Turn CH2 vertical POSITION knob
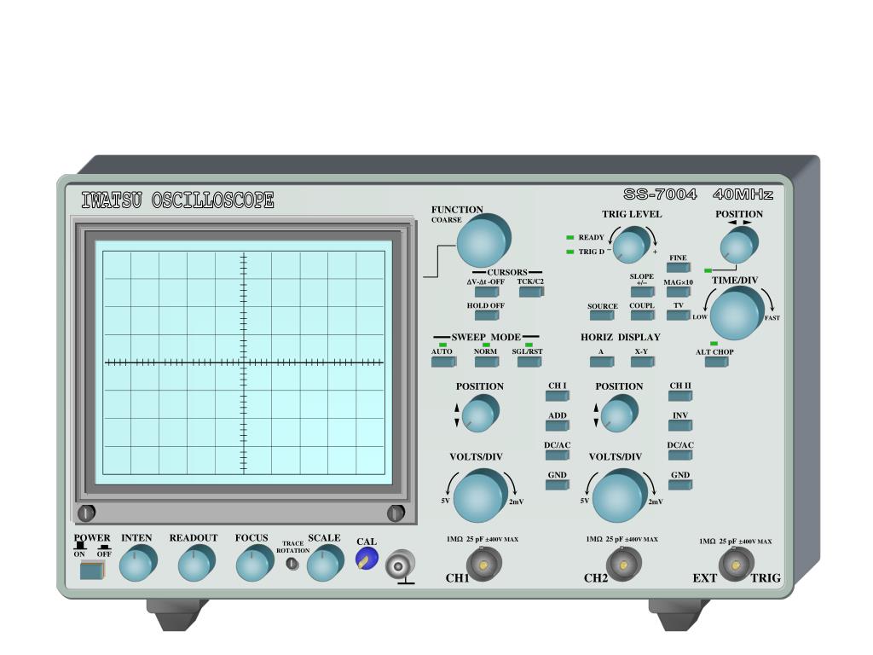 click(619, 413)
